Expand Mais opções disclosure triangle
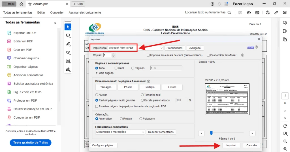The height and width of the screenshot is (152, 290). [97, 73]
